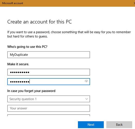Click the chevron arrow on Security question 1
This screenshot has width=135, height=129.
click(x=86, y=99)
